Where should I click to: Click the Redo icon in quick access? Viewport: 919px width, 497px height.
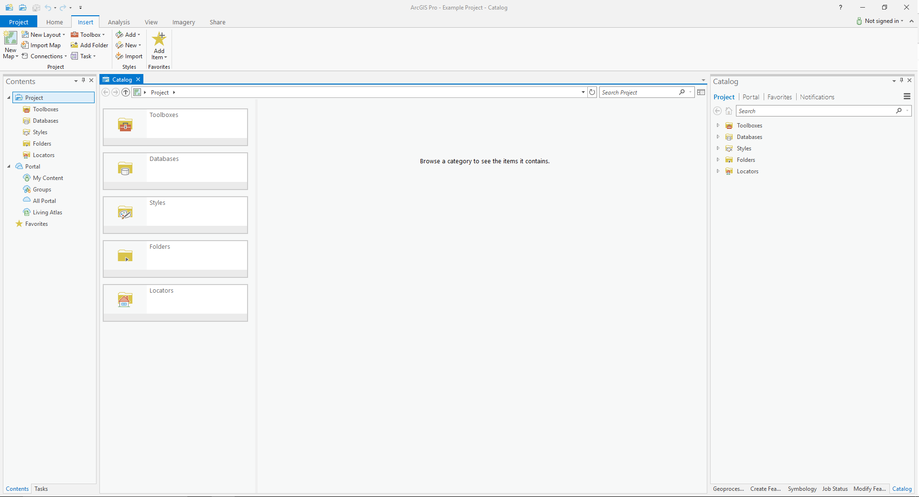click(x=63, y=8)
